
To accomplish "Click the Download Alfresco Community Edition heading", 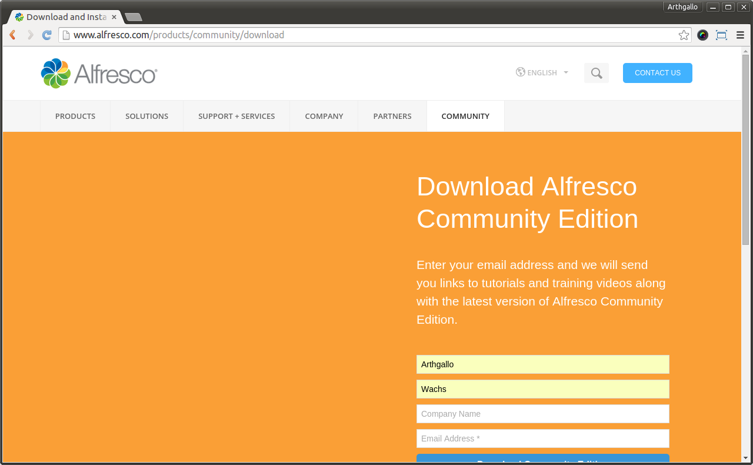I will pyautogui.click(x=527, y=202).
